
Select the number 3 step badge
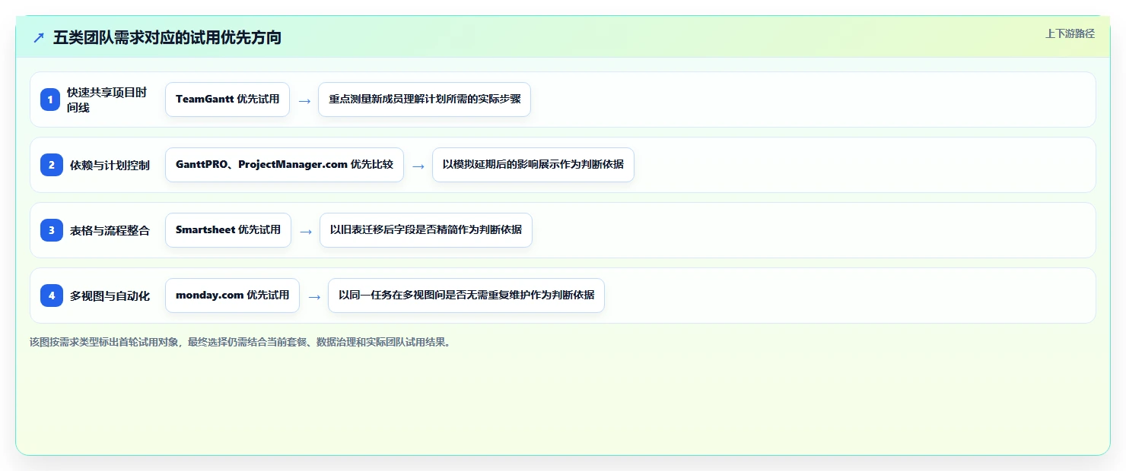pos(52,230)
